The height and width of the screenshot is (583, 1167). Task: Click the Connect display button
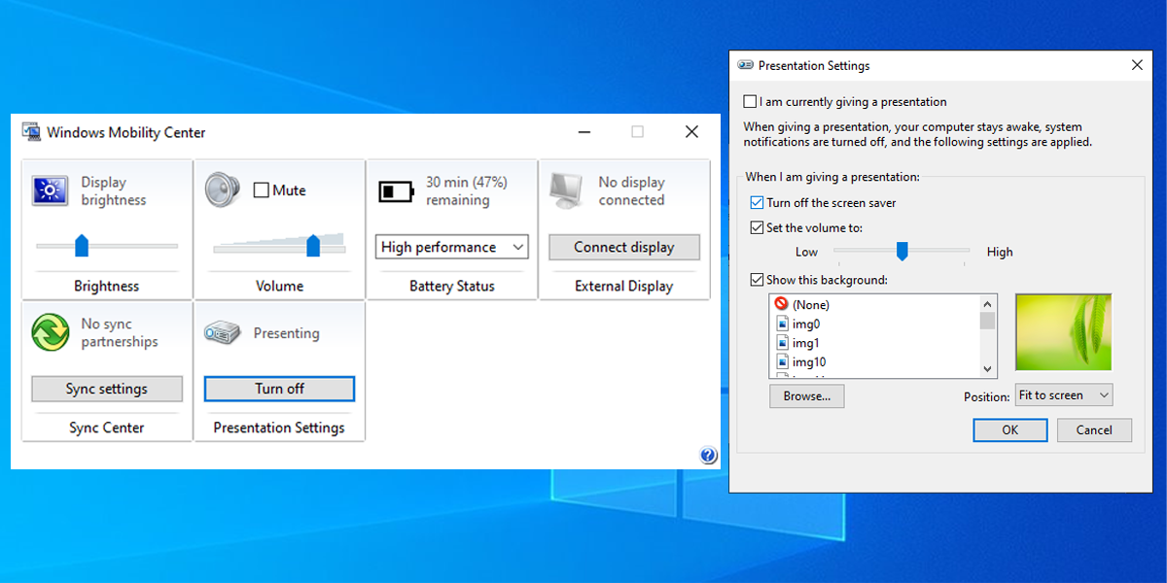(624, 247)
